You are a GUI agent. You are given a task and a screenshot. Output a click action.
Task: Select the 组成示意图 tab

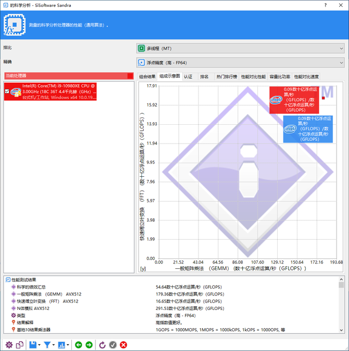click(x=170, y=76)
